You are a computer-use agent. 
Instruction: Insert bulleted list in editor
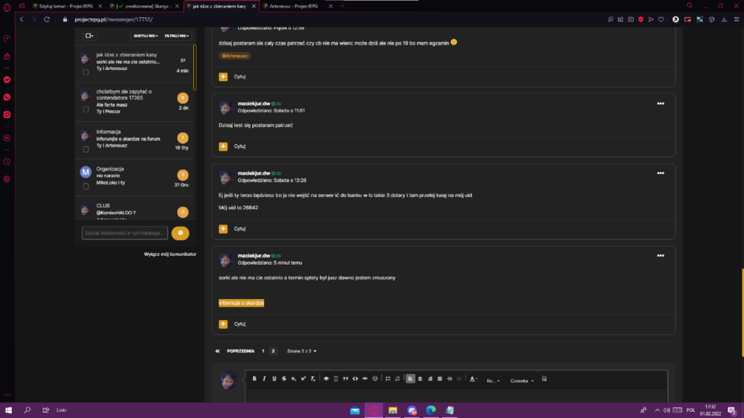[388, 379]
